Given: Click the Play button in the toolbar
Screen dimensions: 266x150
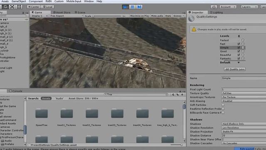Looking at the screenshot, I should pos(126,7).
